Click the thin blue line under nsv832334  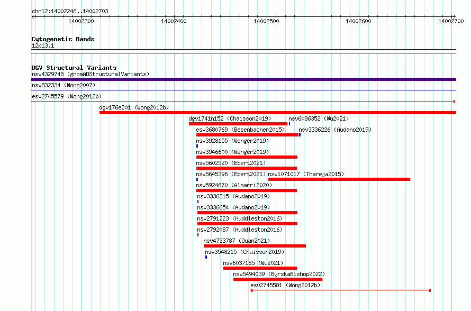click(x=243, y=90)
